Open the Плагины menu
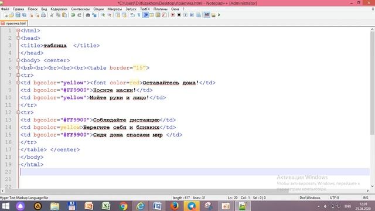The image size is (375, 211). (160, 9)
